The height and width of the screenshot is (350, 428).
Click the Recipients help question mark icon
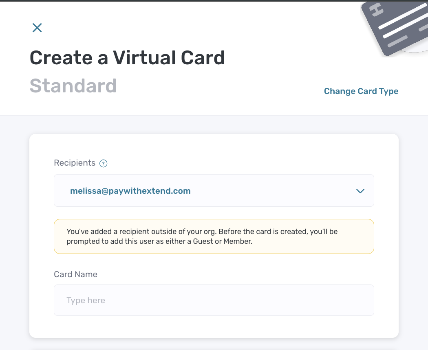103,163
